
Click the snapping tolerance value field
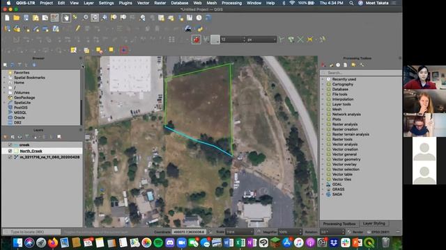[x=233, y=40]
